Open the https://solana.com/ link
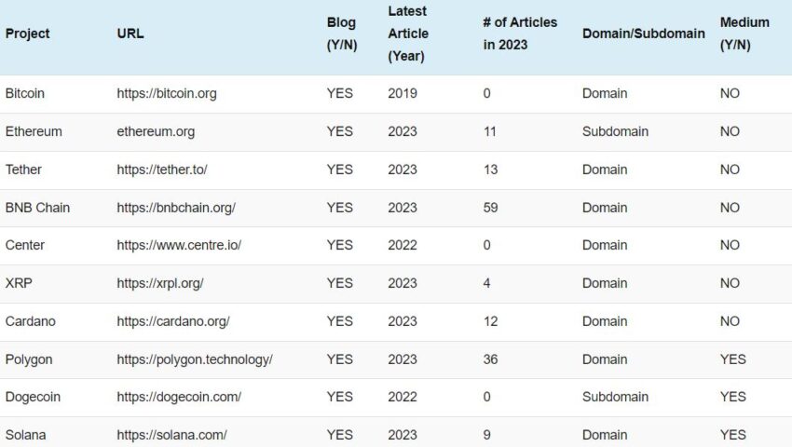Screen dimensions: 792x447 point(171,435)
